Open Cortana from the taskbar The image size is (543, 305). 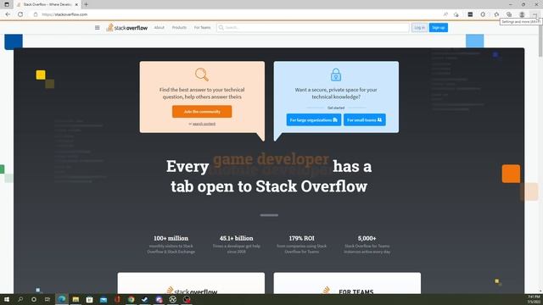(x=34, y=299)
